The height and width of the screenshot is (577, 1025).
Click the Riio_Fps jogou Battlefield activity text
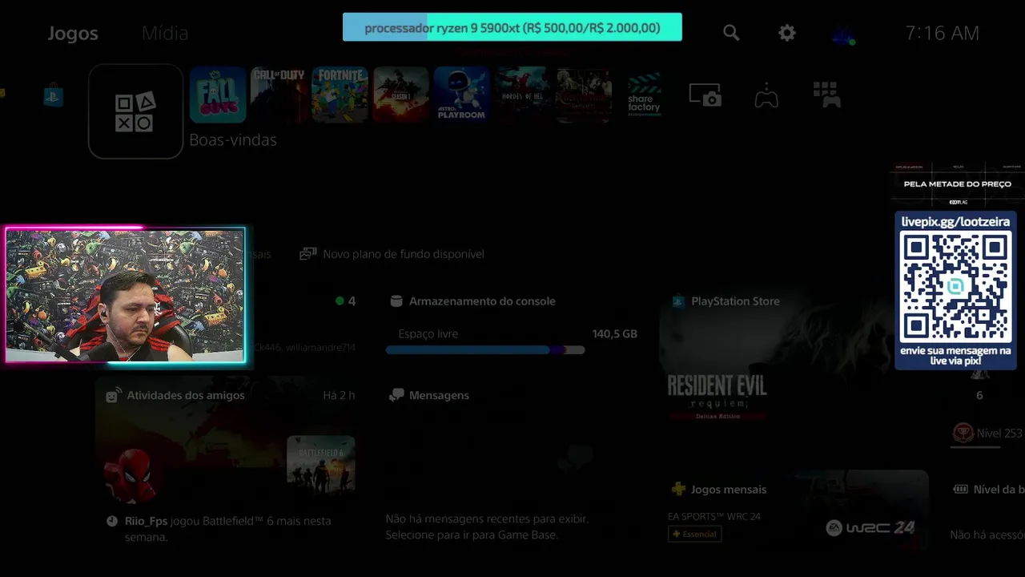[x=227, y=529]
